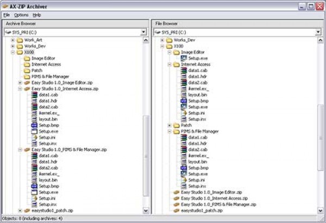The width and height of the screenshot is (326, 223).
Task: Collapse Easy Studio 1.0_Internet Access.zip archive node
Action: click(x=20, y=88)
